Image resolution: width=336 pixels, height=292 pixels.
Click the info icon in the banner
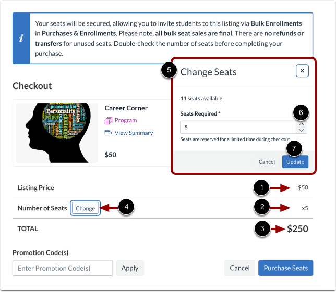point(21,39)
